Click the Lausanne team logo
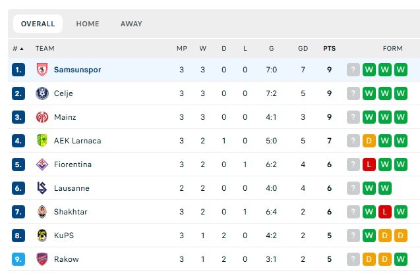Viewport: 420px width, 275px height. click(42, 188)
